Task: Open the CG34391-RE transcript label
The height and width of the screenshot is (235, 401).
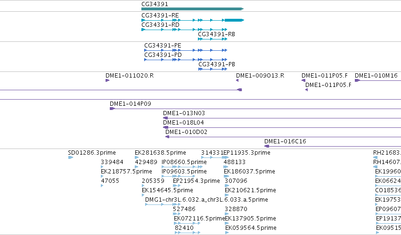Action: click(x=160, y=16)
